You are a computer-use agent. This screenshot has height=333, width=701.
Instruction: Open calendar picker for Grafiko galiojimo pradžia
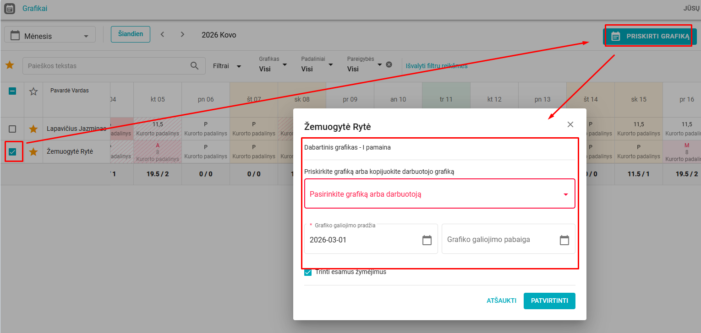[427, 240]
